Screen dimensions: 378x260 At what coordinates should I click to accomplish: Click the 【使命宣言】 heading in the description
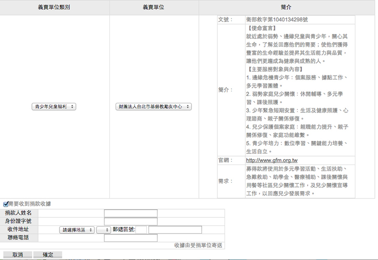coord(261,28)
